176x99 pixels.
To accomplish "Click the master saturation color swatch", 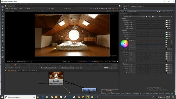I will [x=166, y=20].
